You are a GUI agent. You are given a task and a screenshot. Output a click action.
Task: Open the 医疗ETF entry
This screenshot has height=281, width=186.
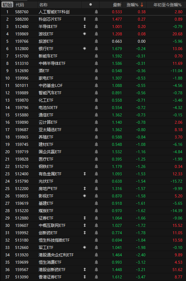pyautogui.click(x=46, y=159)
